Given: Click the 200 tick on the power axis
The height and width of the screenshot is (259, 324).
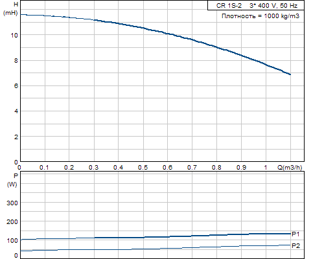Looking at the screenshot, I should point(12,221).
